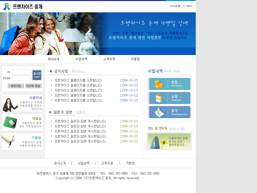257x193 pixels.
Task: Click the 프랜차이즈 중개 logo icon
Action: click(x=7, y=7)
